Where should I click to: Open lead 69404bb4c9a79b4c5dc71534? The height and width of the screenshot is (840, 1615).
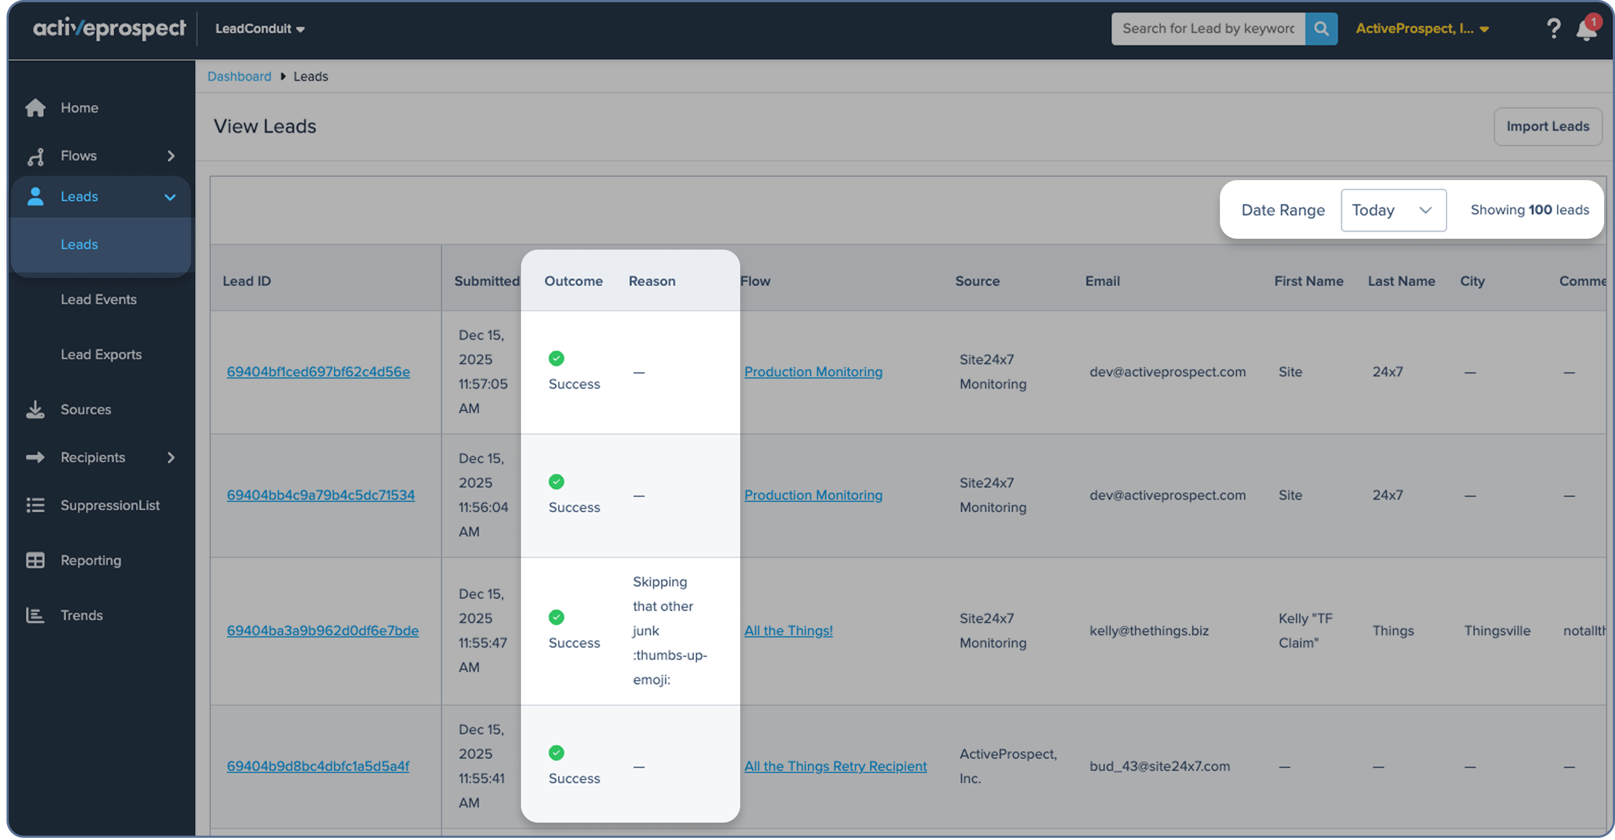click(321, 495)
